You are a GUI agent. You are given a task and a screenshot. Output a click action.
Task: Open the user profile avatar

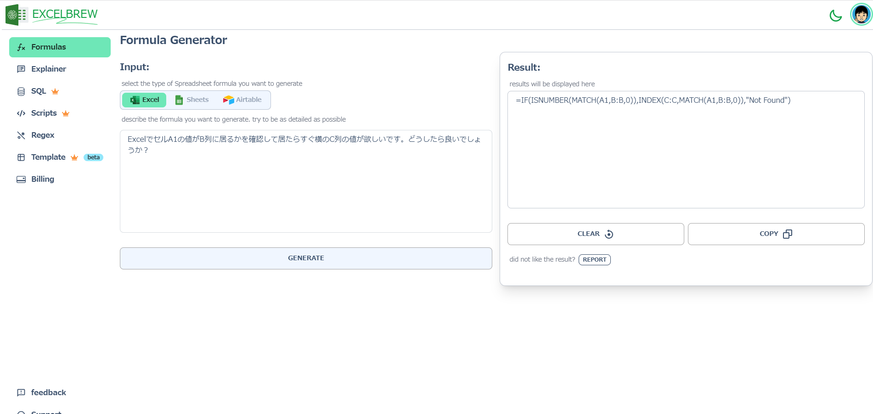(861, 15)
